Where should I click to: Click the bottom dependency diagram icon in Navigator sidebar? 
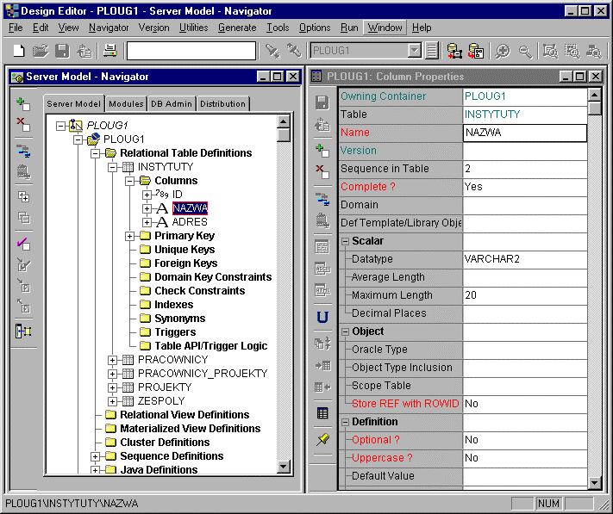(x=23, y=331)
